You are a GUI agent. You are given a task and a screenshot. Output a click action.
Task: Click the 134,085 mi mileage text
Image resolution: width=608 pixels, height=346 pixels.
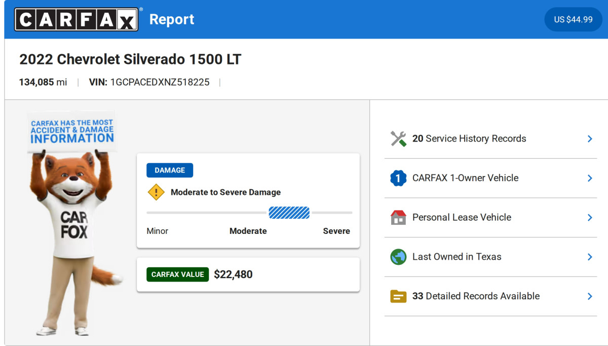43,82
